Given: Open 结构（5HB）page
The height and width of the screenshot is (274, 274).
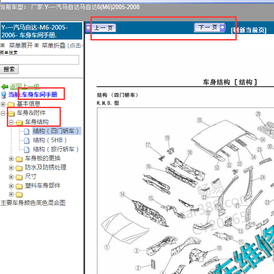Looking at the screenshot, I should [x=50, y=140].
